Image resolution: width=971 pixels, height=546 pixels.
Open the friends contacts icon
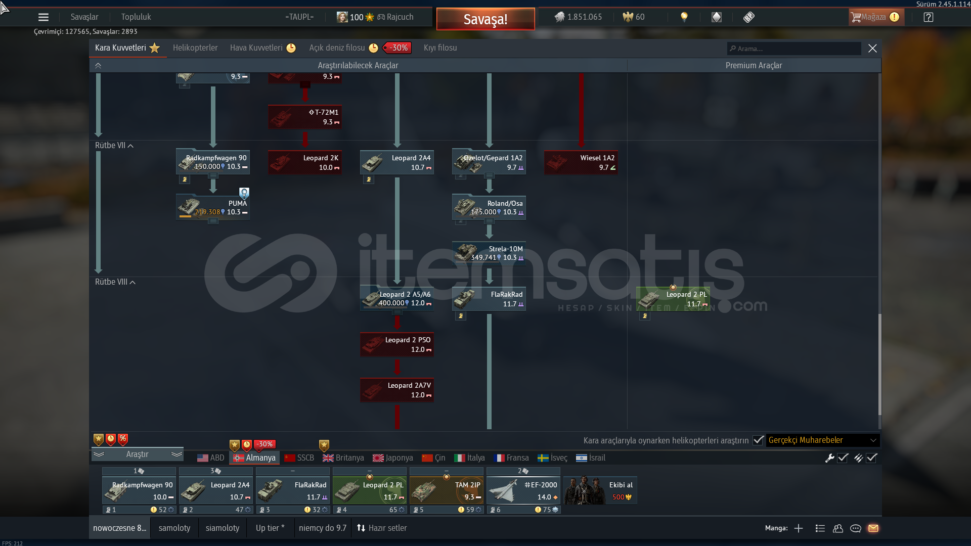(x=838, y=528)
